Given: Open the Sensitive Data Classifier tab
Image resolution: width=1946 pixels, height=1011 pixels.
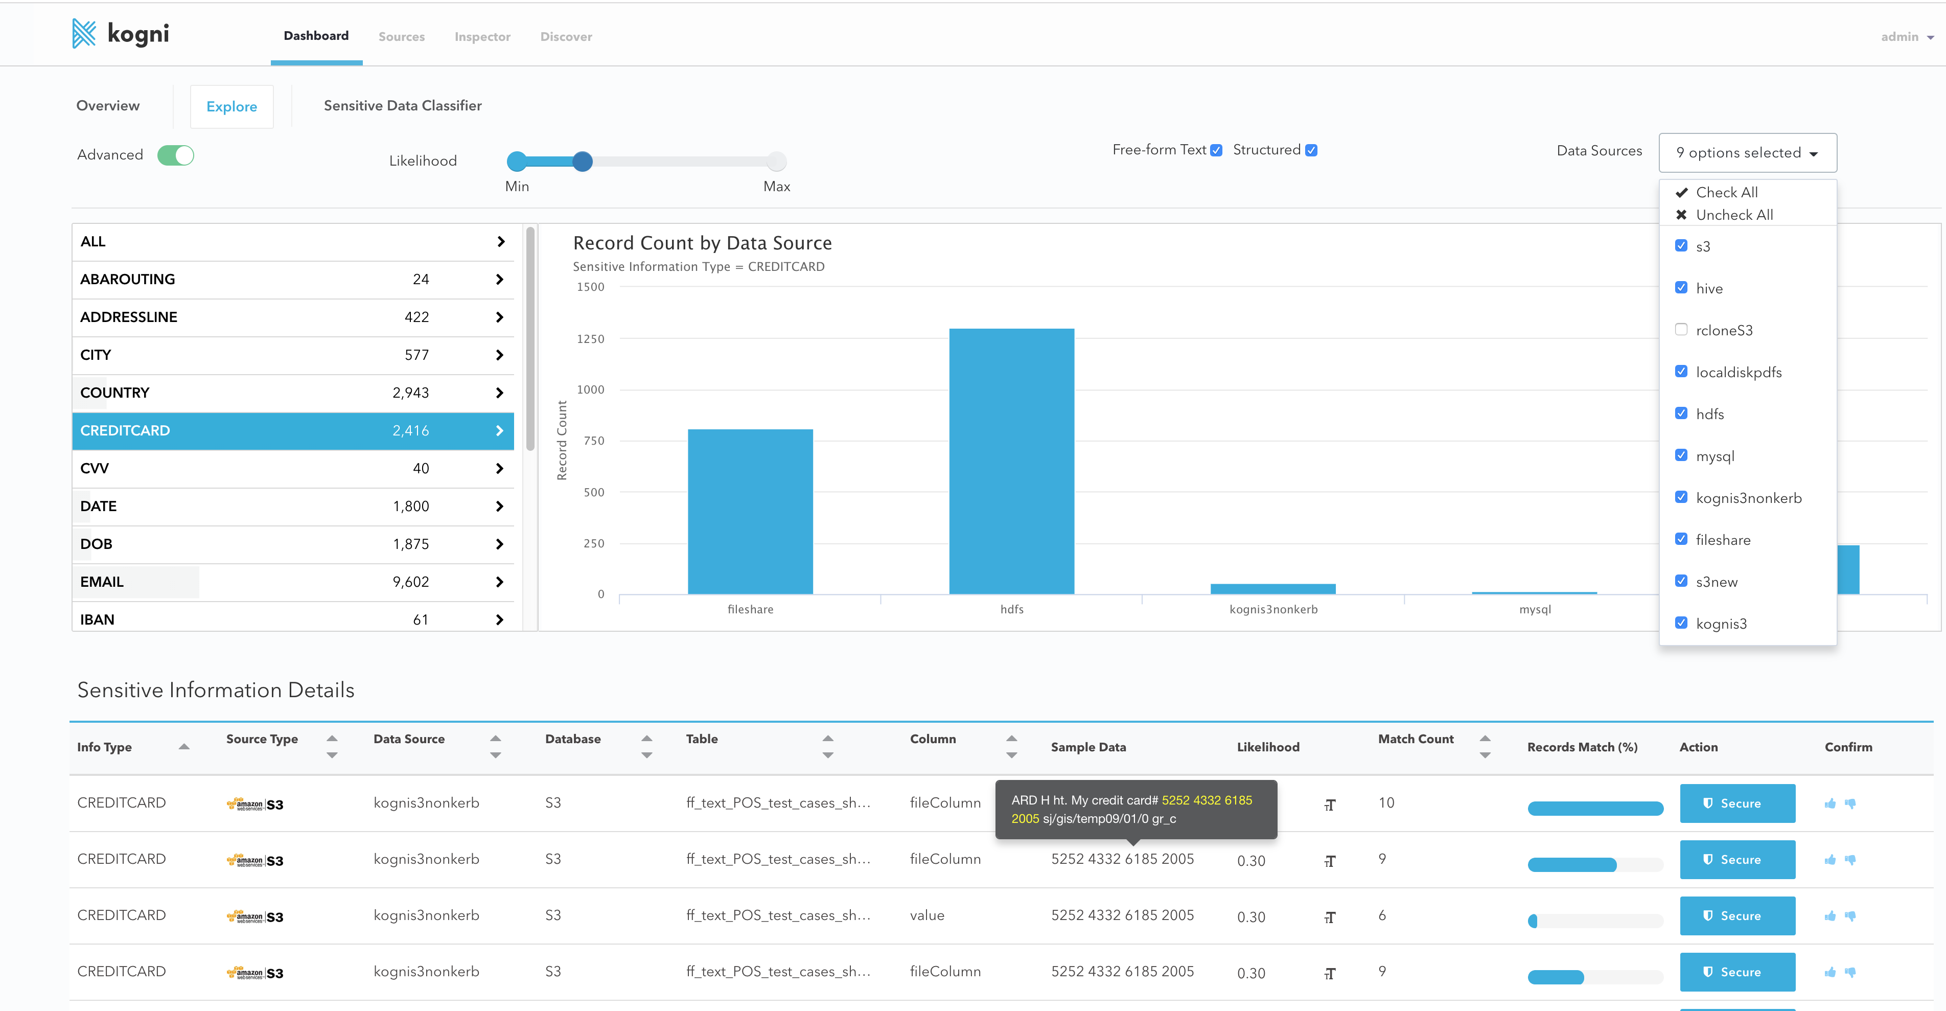Looking at the screenshot, I should [402, 106].
